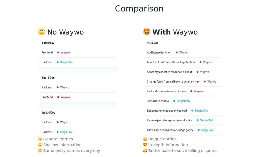The width and height of the screenshot is (279, 157).
Task: Click the Comparison page title
Action: click(139, 9)
